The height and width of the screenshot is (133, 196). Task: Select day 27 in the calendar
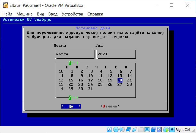click(120, 84)
